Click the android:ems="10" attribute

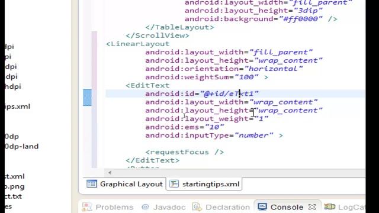185,127
